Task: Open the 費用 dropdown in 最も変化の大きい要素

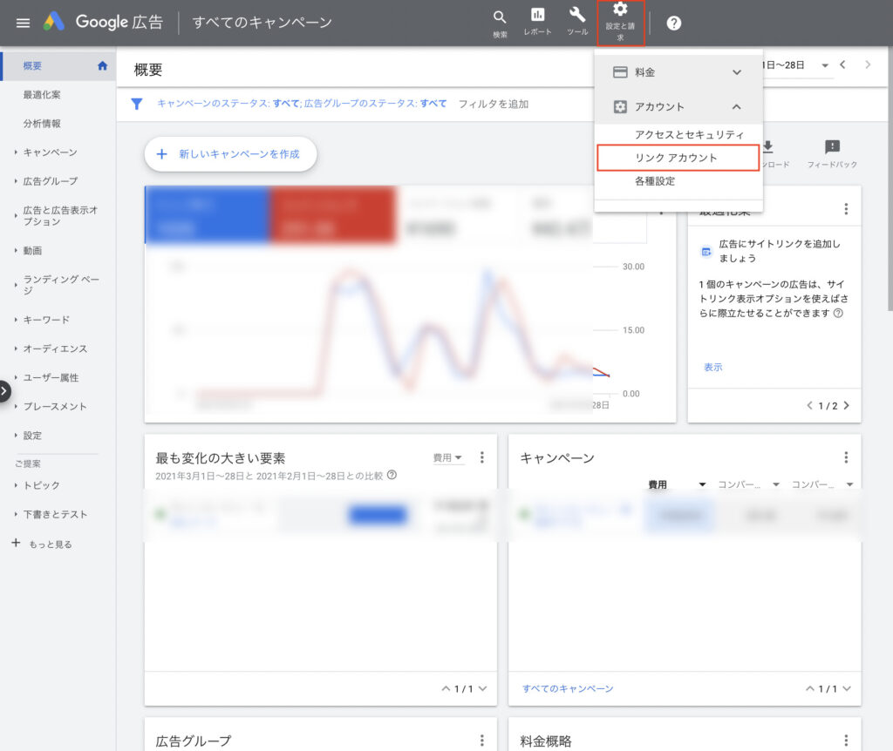Action: point(448,457)
